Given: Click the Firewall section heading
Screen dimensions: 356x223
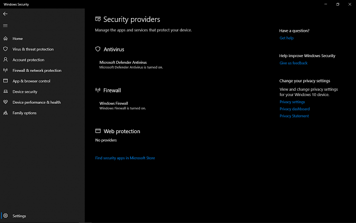Looking at the screenshot, I should coord(112,90).
